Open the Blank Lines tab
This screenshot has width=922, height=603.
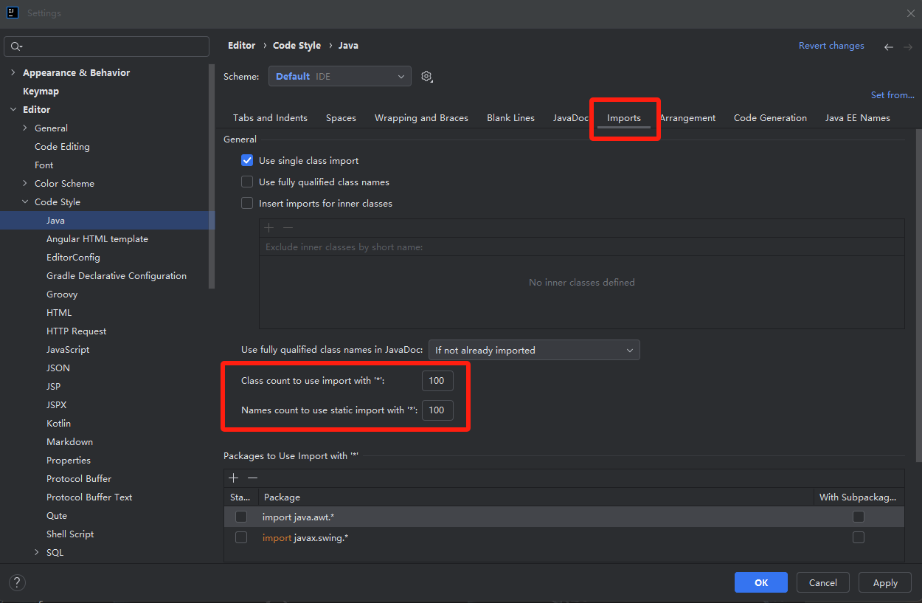(510, 118)
